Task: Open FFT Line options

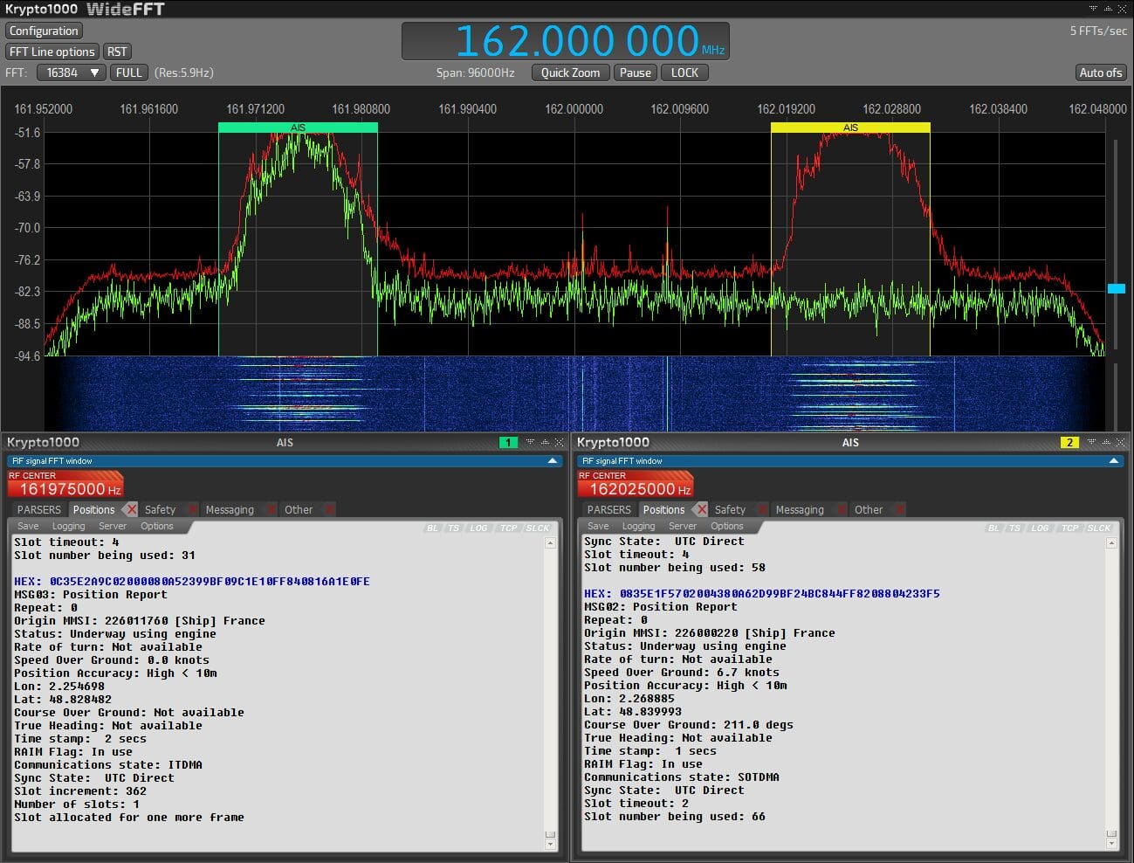Action: coord(52,52)
